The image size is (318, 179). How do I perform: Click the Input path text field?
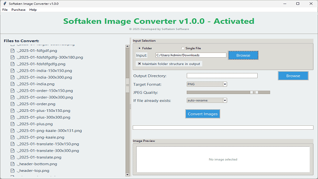coord(191,55)
